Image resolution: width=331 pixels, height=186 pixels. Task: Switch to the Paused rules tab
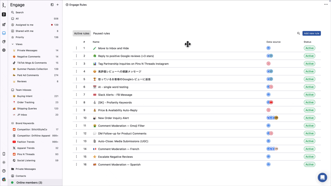tap(101, 33)
